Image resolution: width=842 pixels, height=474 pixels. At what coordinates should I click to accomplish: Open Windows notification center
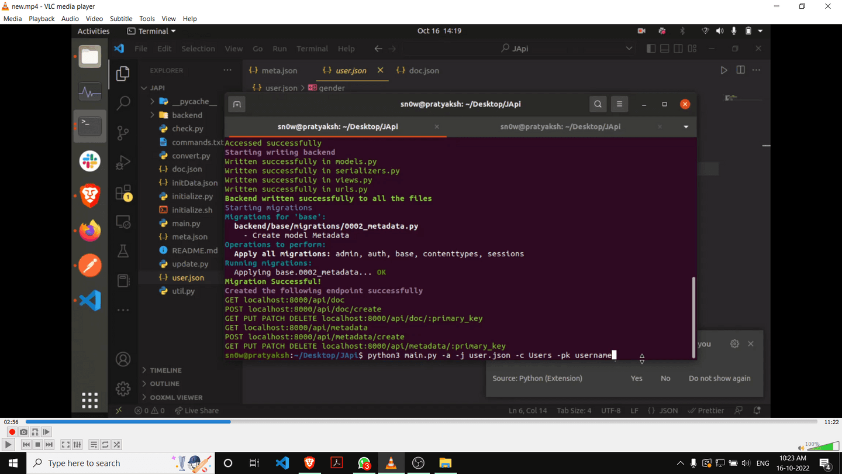(826, 463)
